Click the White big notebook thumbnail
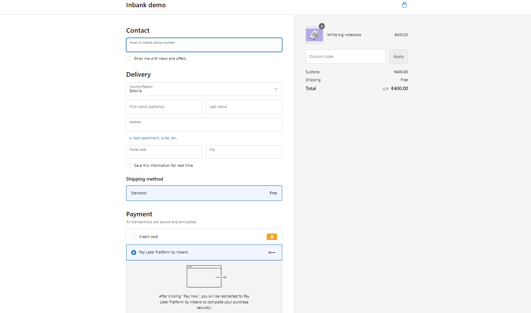Image resolution: width=531 pixels, height=313 pixels. coord(314,35)
